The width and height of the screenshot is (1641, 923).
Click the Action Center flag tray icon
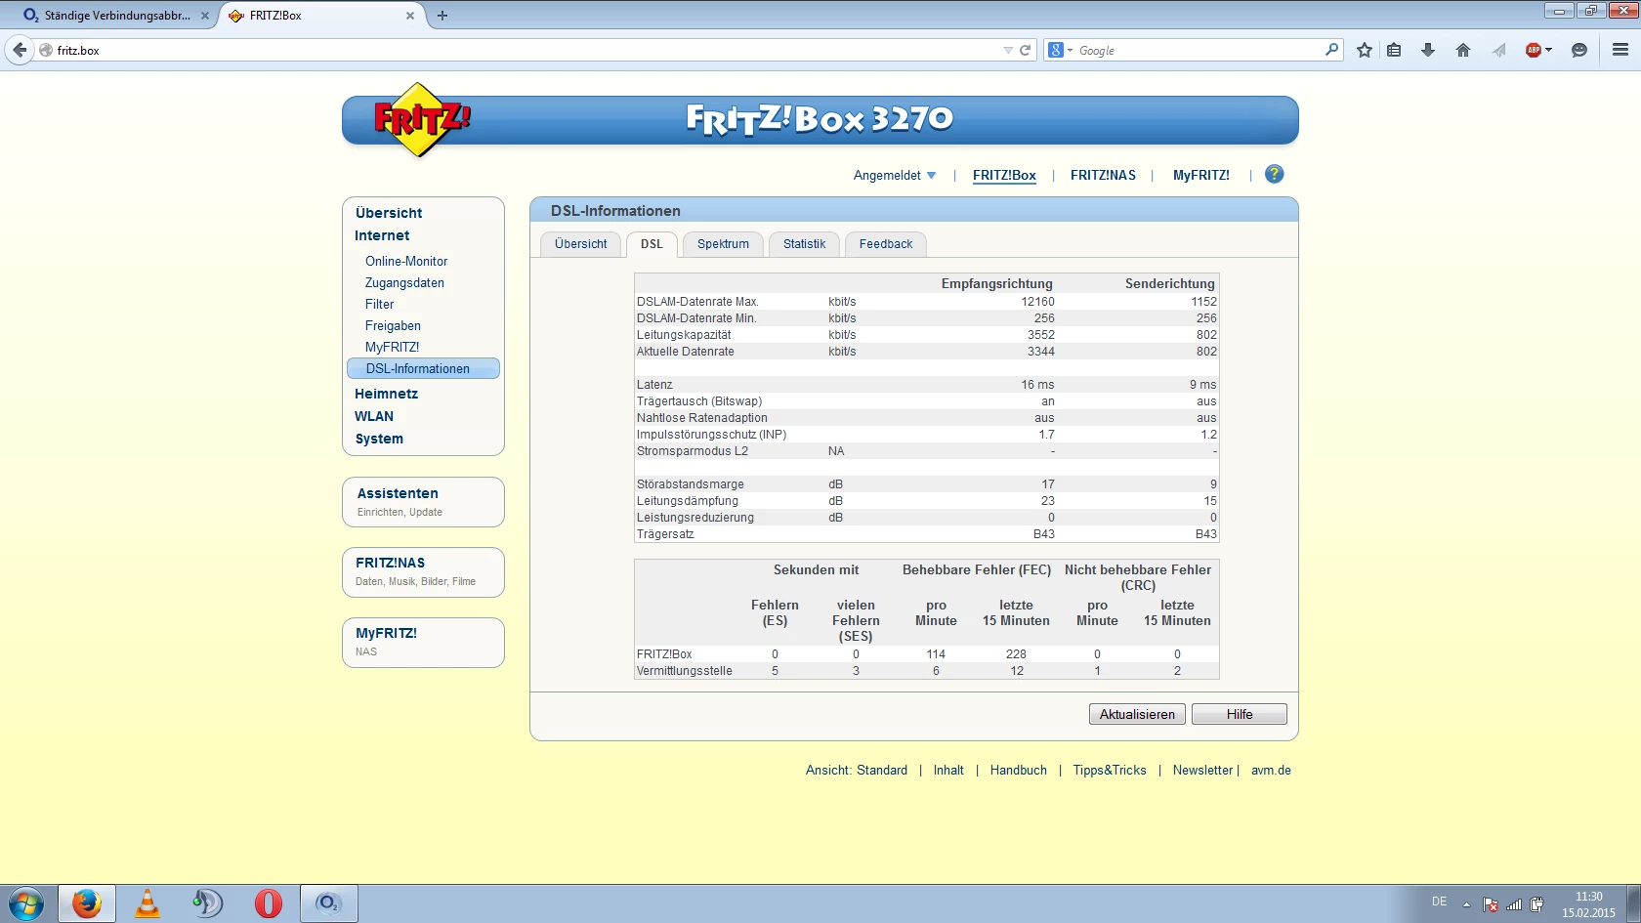[x=1491, y=904]
